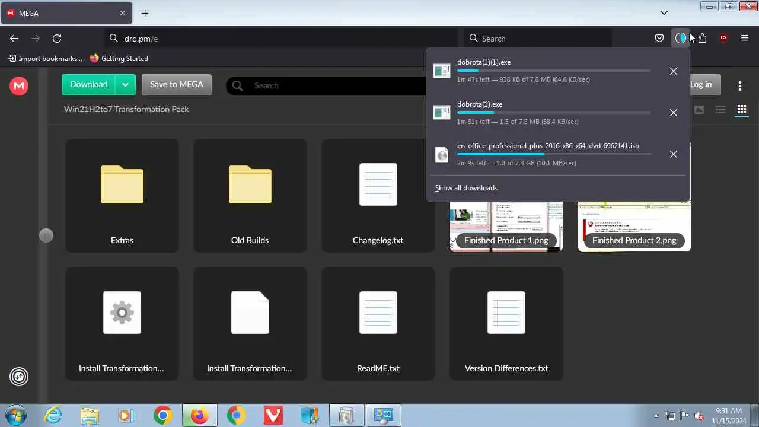The width and height of the screenshot is (759, 427).
Task: Open MEGA three-dot more options menu
Action: coord(740,86)
